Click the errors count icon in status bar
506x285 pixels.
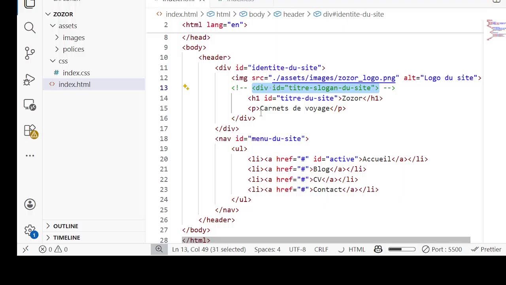[45, 249]
